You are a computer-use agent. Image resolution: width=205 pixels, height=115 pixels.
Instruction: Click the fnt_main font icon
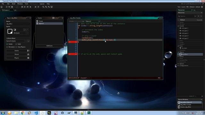tap(180, 48)
